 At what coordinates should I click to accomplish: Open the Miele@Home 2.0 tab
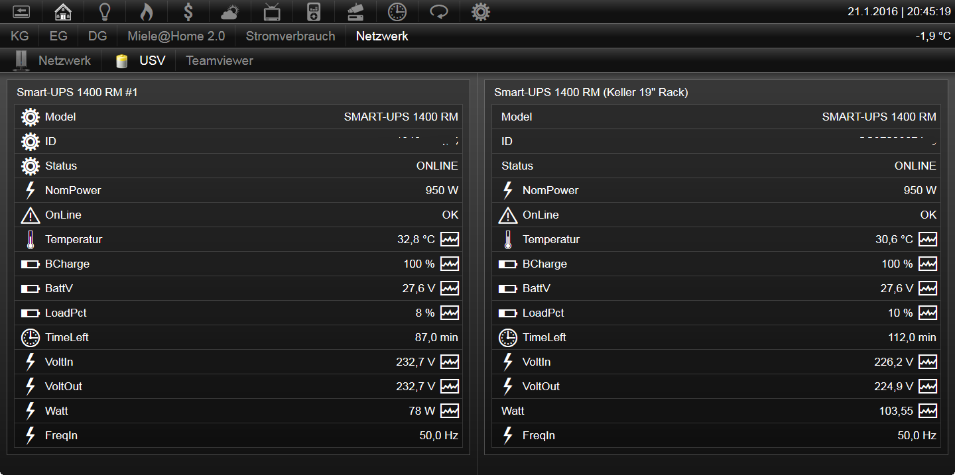tap(176, 36)
